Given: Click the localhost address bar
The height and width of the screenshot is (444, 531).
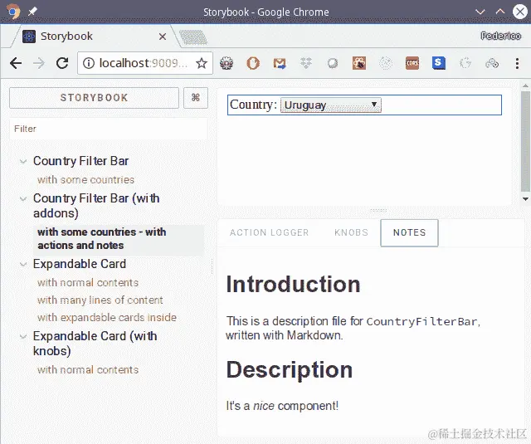Looking at the screenshot, I should coord(145,63).
